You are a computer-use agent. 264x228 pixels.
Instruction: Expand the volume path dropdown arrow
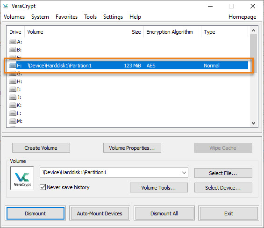pyautogui.click(x=184, y=172)
